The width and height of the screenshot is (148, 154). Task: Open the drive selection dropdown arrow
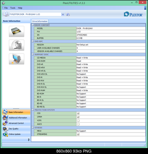(63, 14)
